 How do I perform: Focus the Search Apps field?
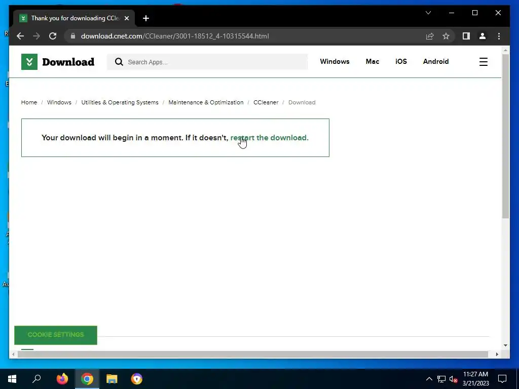[207, 62]
